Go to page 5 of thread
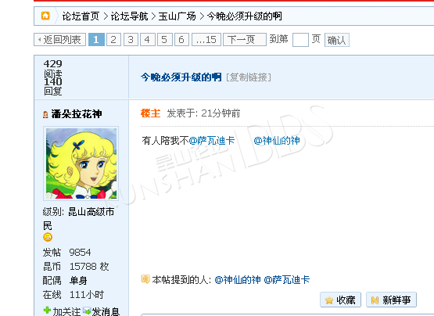Viewport: 434px width, 316px height. click(164, 40)
